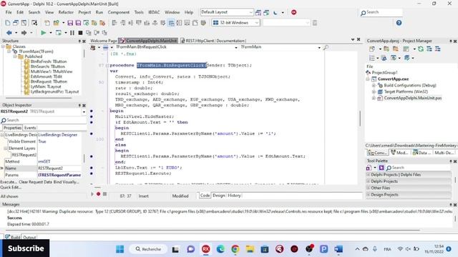Open the File menu
Screen dimensions: 458x257
(x=9, y=12)
